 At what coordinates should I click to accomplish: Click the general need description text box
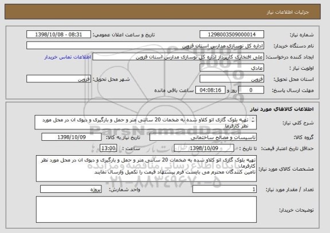(146, 123)
